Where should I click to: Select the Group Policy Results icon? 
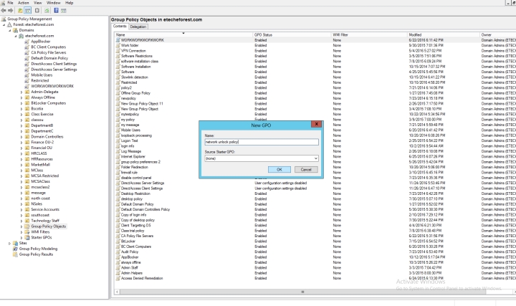pos(16,254)
